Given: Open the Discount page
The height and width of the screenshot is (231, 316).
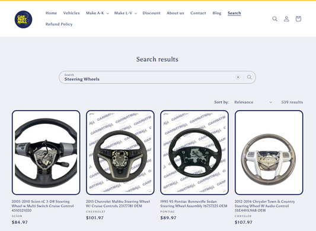Looking at the screenshot, I should click(151, 13).
